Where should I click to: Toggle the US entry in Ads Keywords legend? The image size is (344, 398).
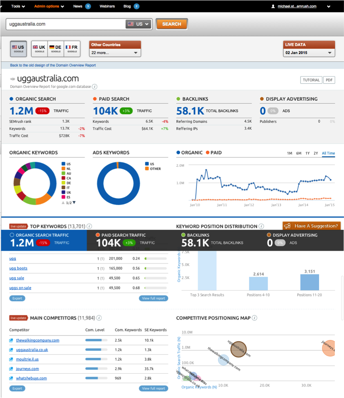pyautogui.click(x=150, y=164)
